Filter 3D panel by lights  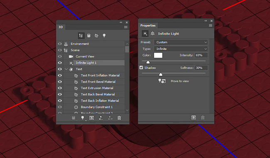[104, 36]
